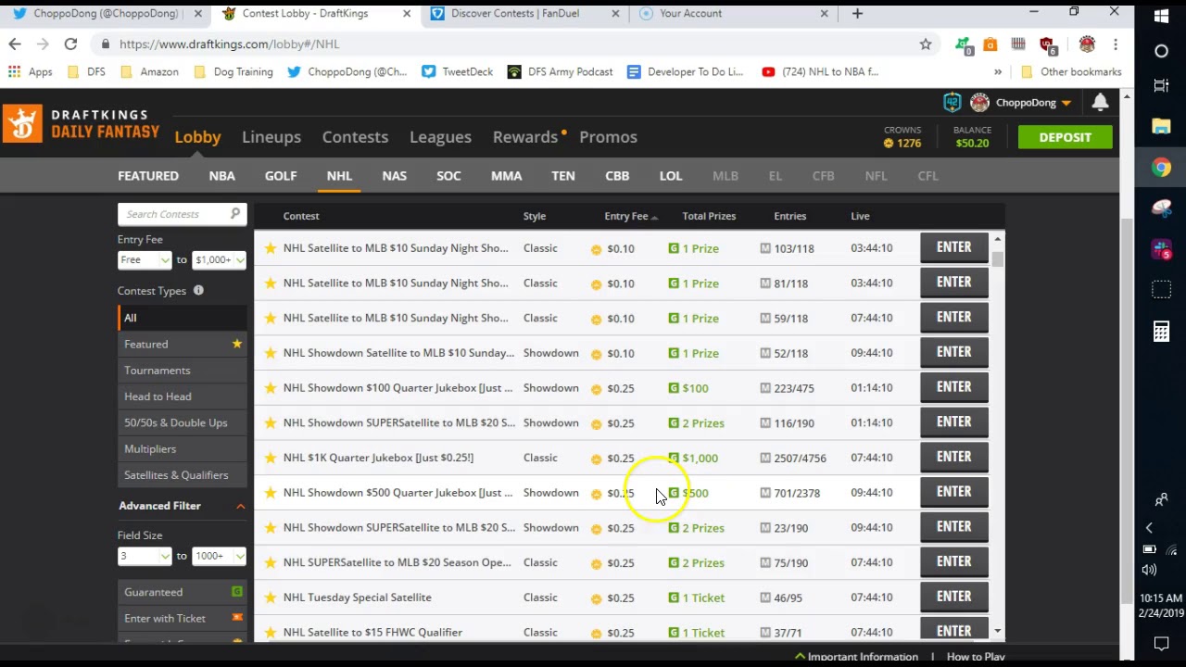Open the maximum field size 1000+ dropdown

click(x=219, y=556)
